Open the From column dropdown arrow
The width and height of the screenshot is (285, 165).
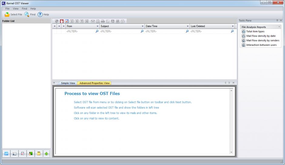click(97, 26)
